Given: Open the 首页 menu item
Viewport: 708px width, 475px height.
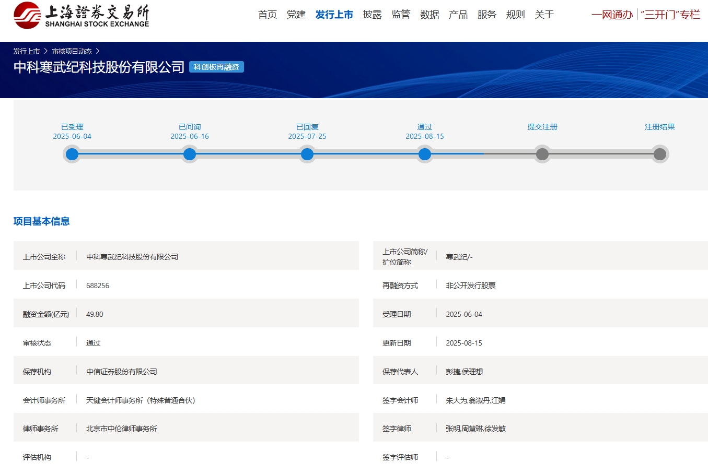Looking at the screenshot, I should point(268,15).
